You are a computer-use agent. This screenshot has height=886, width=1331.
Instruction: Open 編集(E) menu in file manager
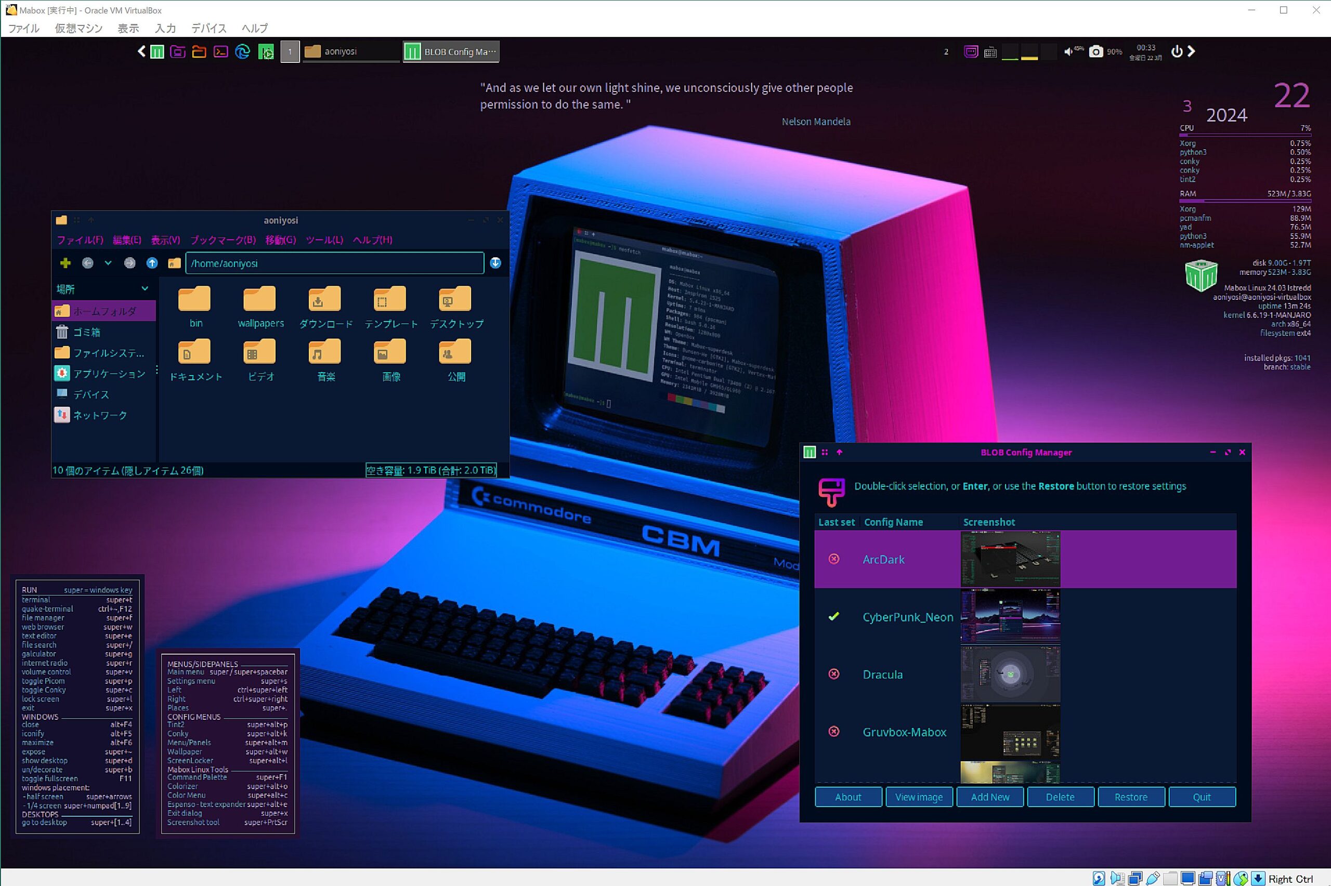click(126, 240)
